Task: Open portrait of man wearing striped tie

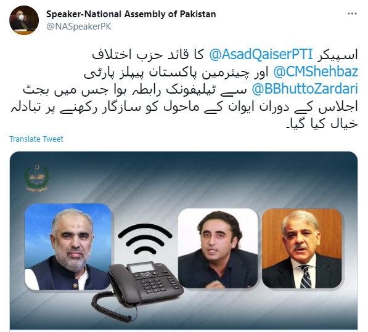Action: [302, 248]
